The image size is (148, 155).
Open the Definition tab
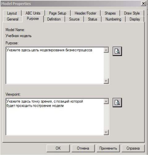(54, 19)
